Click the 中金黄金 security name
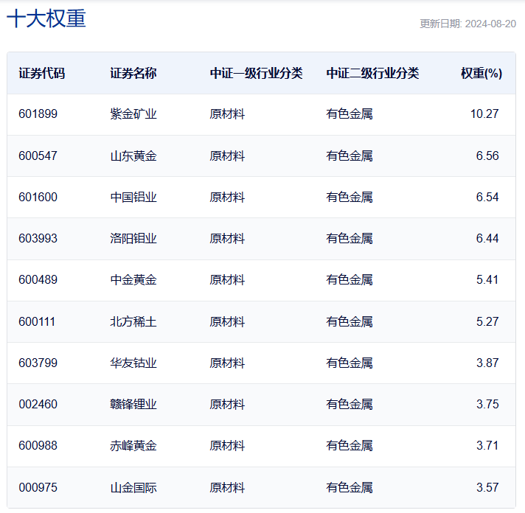Screen dimensions: 525x513 pos(133,279)
